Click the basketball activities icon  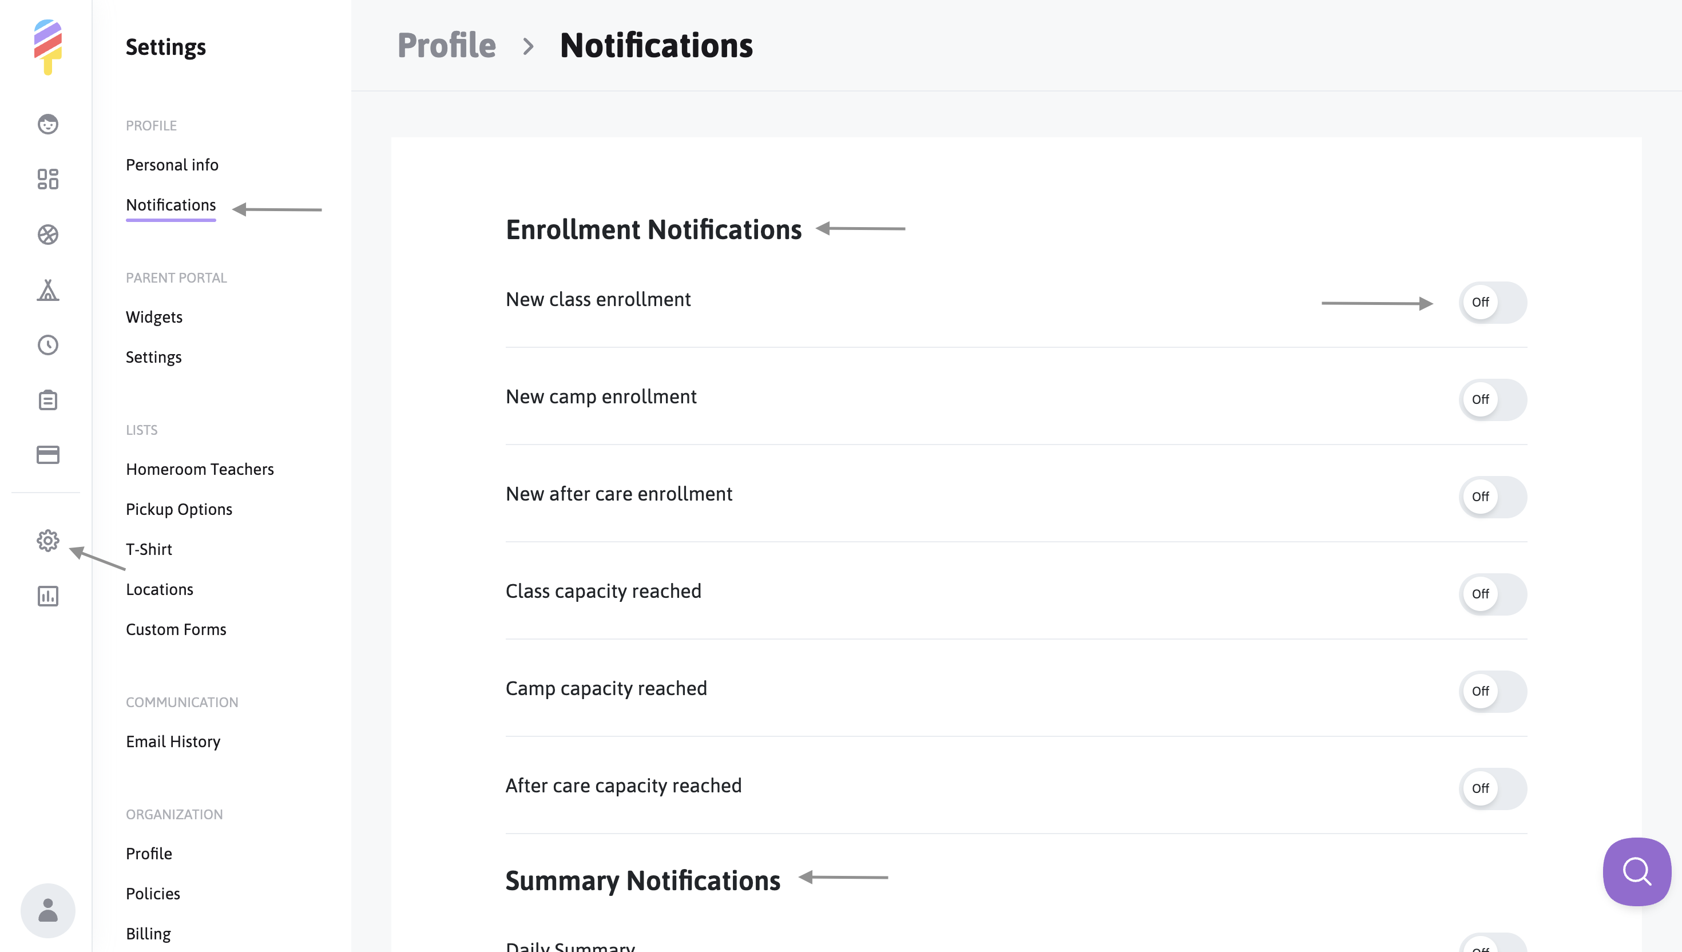coord(47,235)
